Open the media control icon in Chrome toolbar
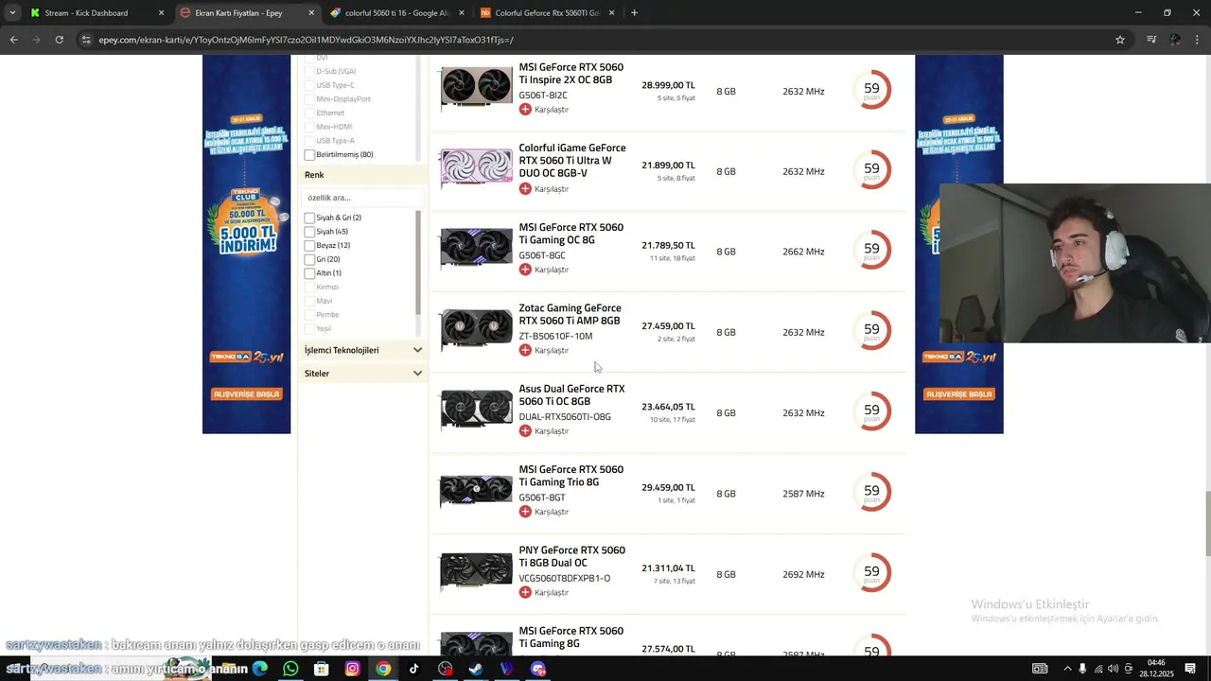This screenshot has height=681, width=1211. pyautogui.click(x=1151, y=40)
